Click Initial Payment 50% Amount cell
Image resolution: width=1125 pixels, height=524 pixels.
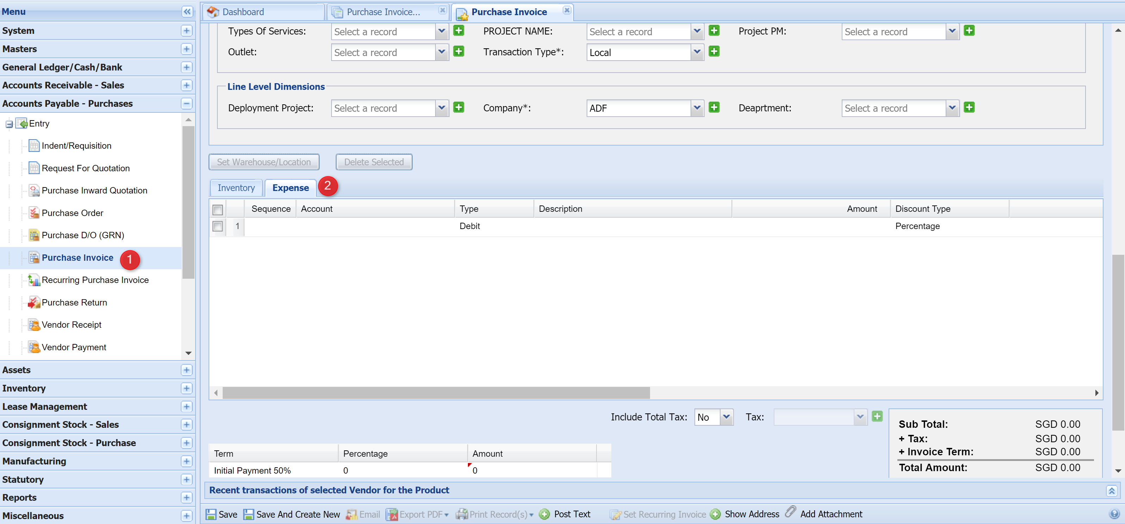[531, 471]
